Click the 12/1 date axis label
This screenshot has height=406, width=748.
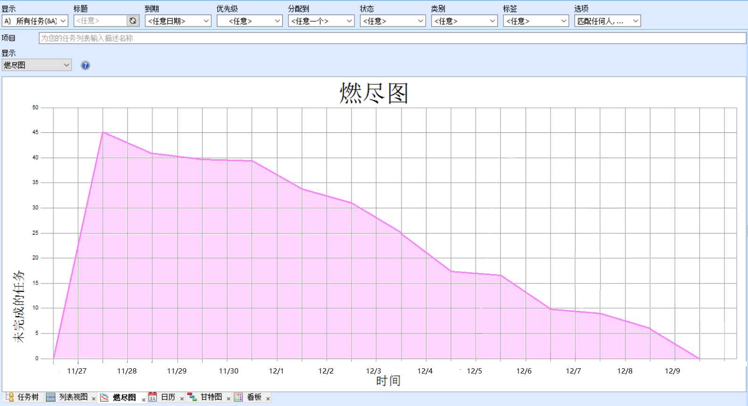(x=276, y=371)
